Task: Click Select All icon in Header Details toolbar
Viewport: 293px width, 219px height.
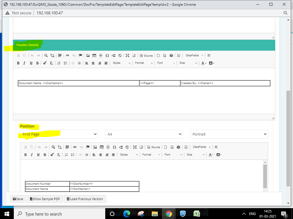Action: pyautogui.click(x=60, y=55)
